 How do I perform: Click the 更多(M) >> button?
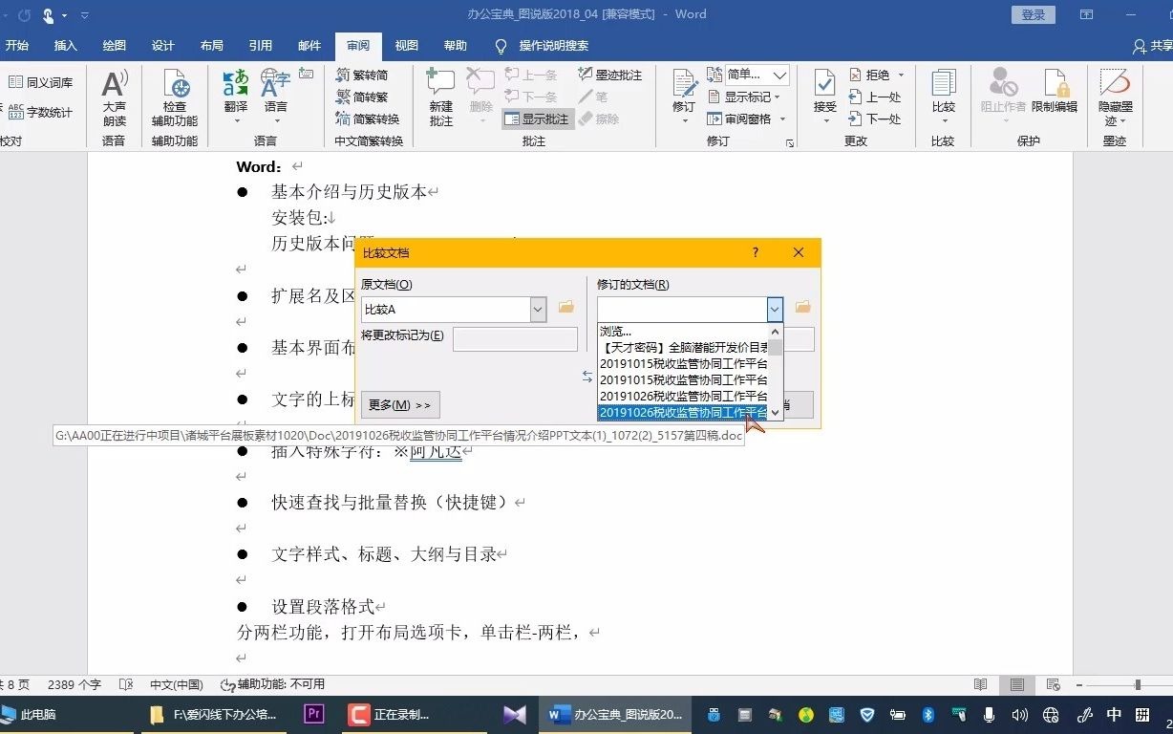[399, 404]
